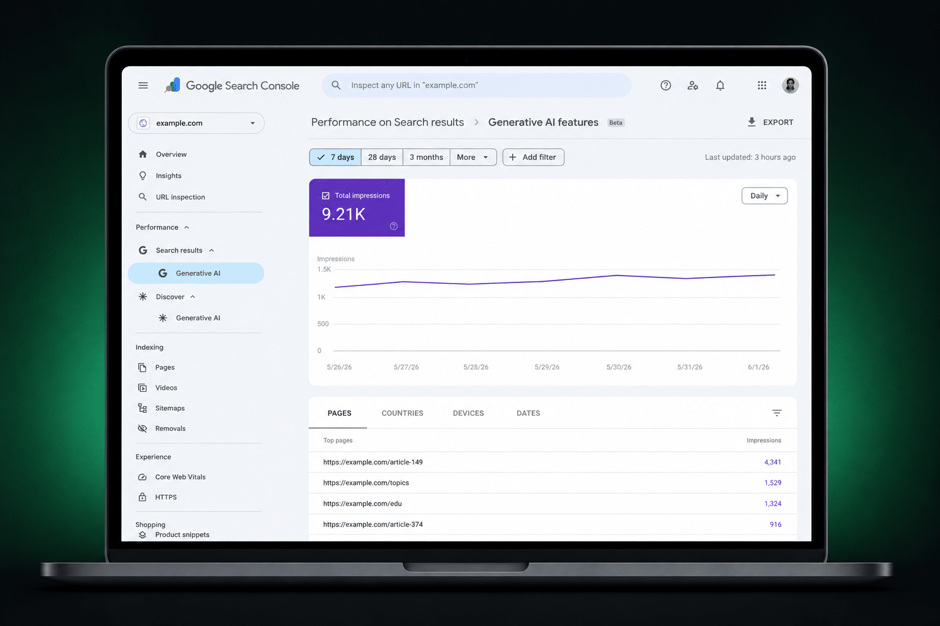Go to Performance on Search results breadcrumb
The height and width of the screenshot is (626, 940).
pos(387,122)
